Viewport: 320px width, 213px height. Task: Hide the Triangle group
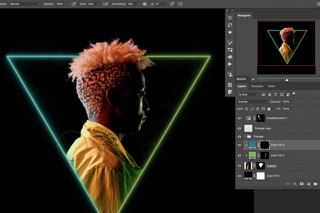coord(239,137)
